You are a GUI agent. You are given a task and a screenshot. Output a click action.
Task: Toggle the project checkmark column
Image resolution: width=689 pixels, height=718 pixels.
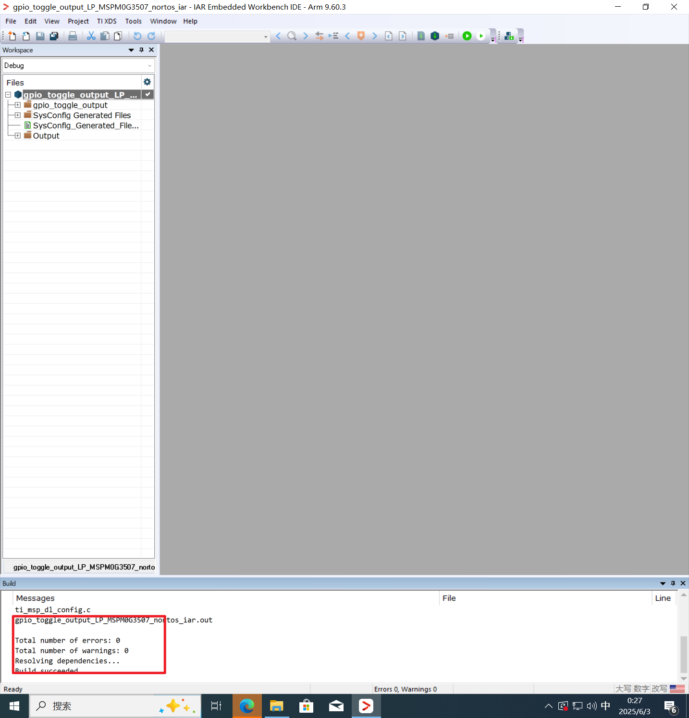point(148,95)
